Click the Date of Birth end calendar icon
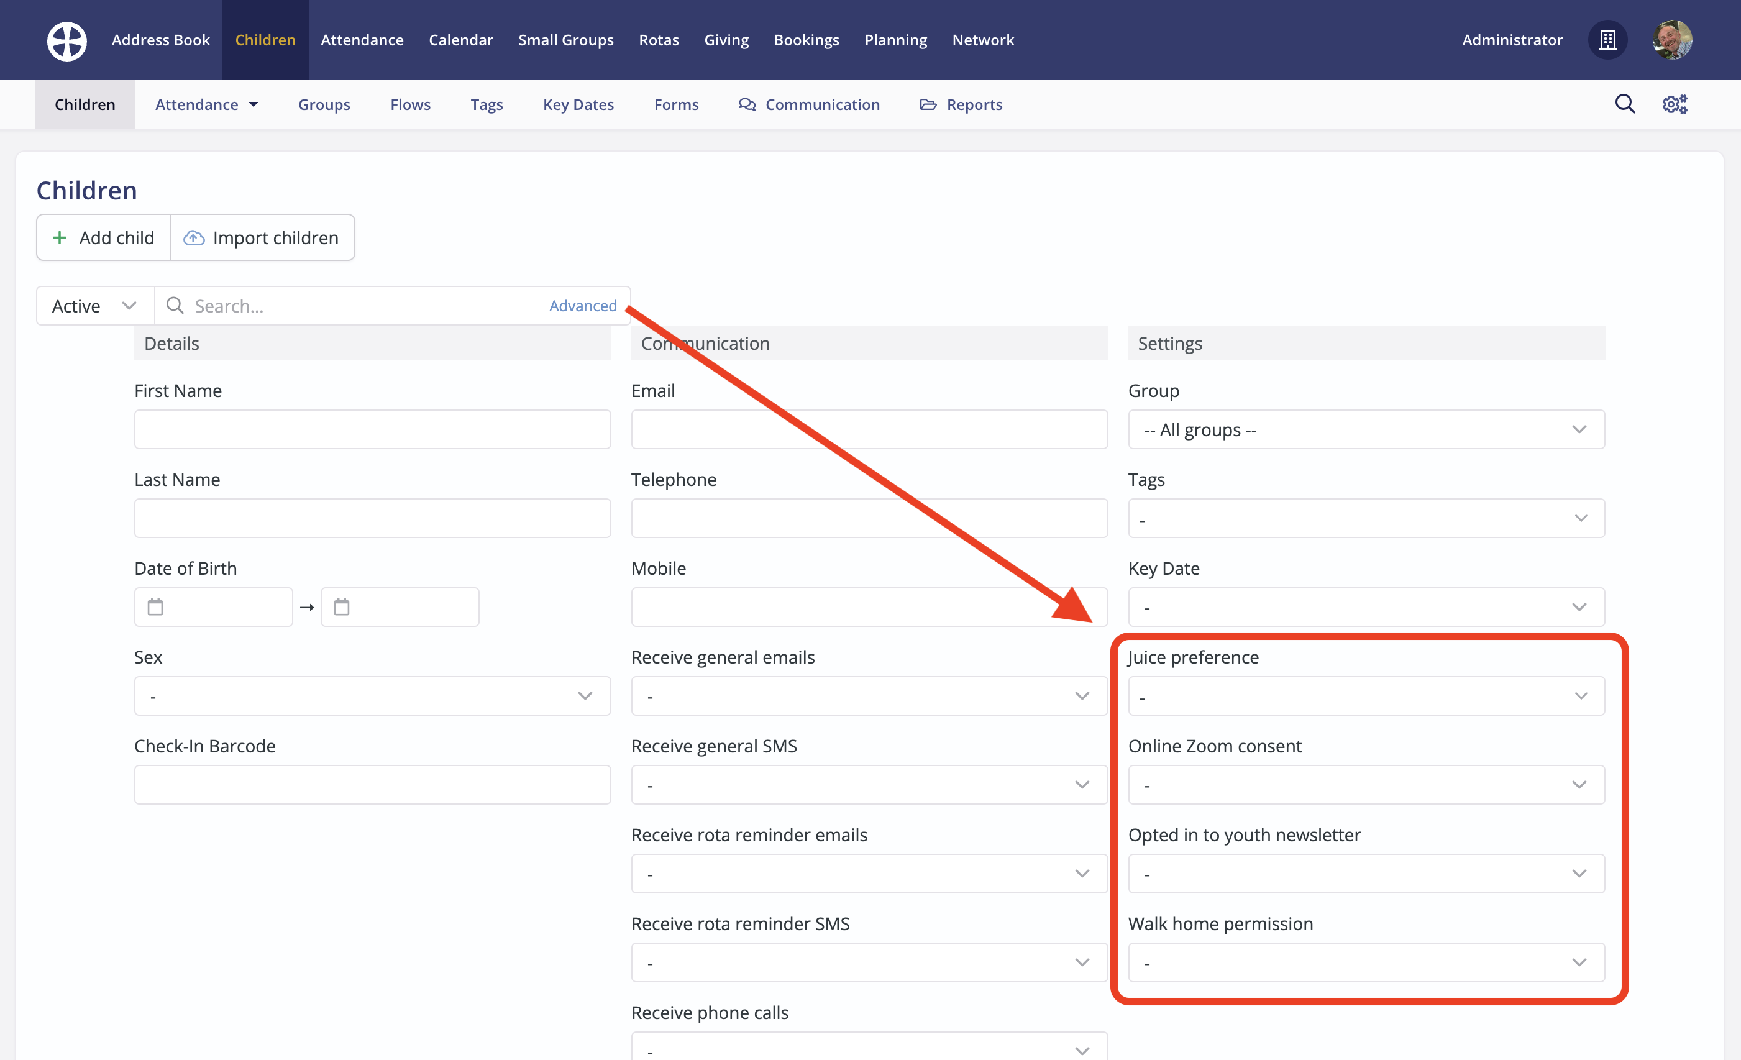 342,607
